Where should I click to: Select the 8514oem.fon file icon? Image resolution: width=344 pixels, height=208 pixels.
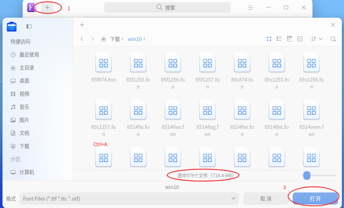(311, 110)
